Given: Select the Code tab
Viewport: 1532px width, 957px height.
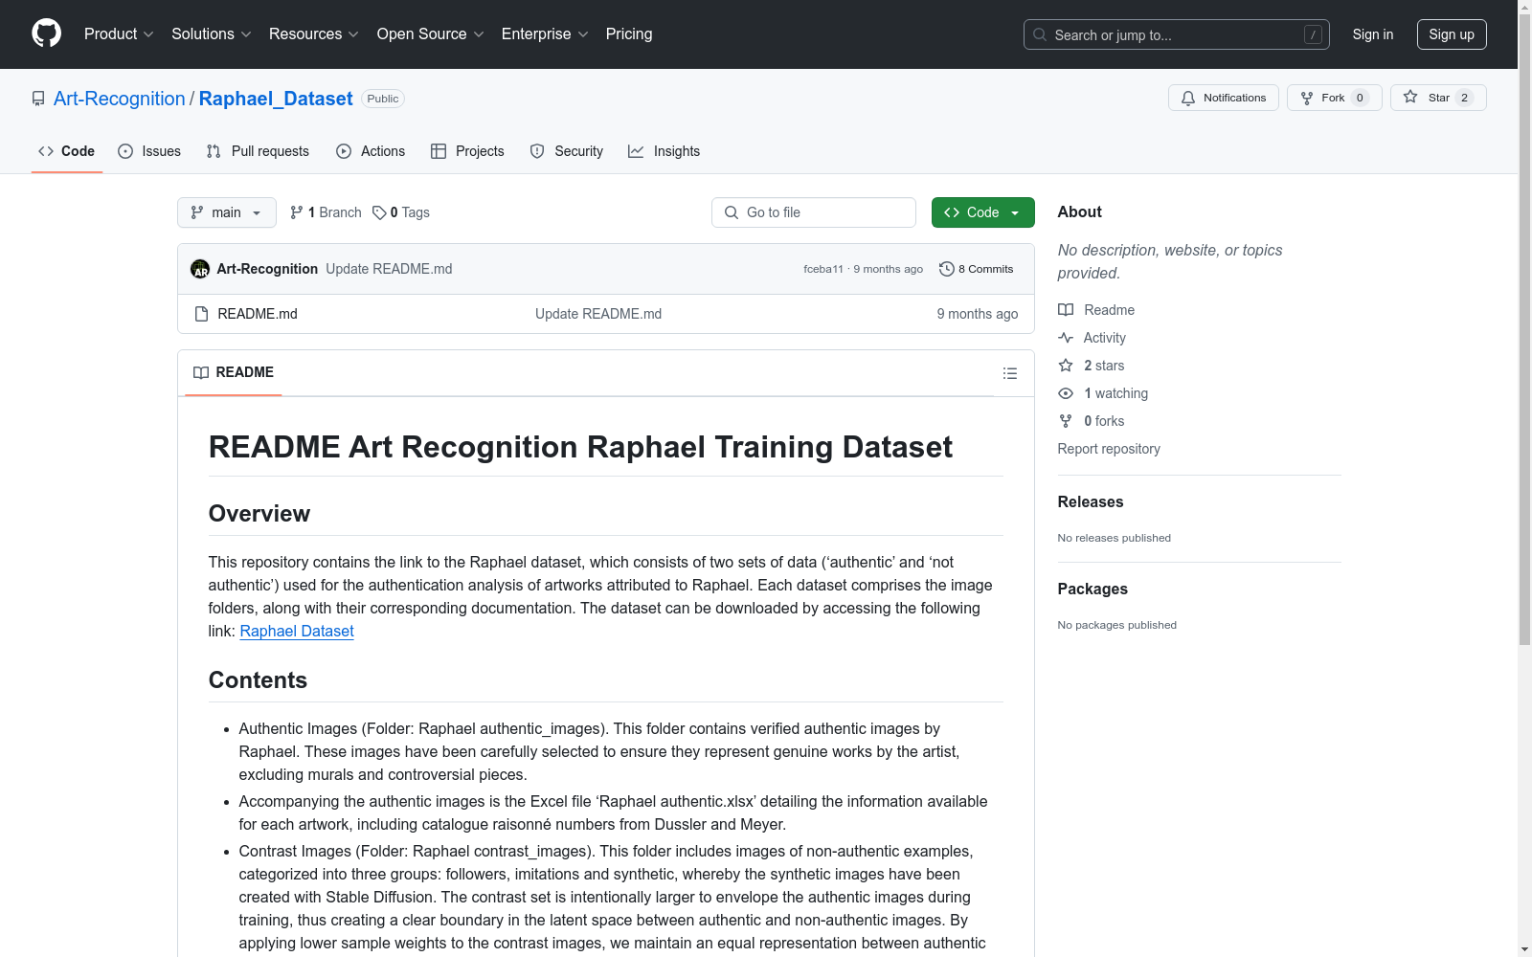Looking at the screenshot, I should coord(67,151).
